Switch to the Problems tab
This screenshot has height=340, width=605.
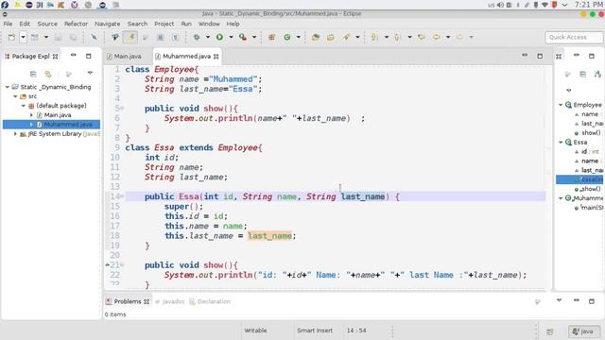pos(128,301)
